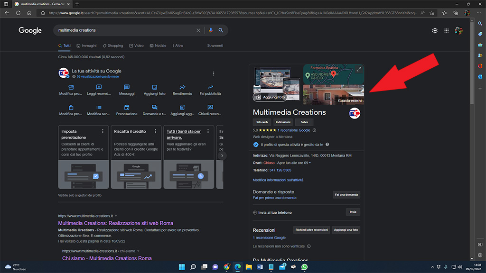The image size is (486, 273).
Task: Open Messaggi in the business panel
Action: point(127,90)
